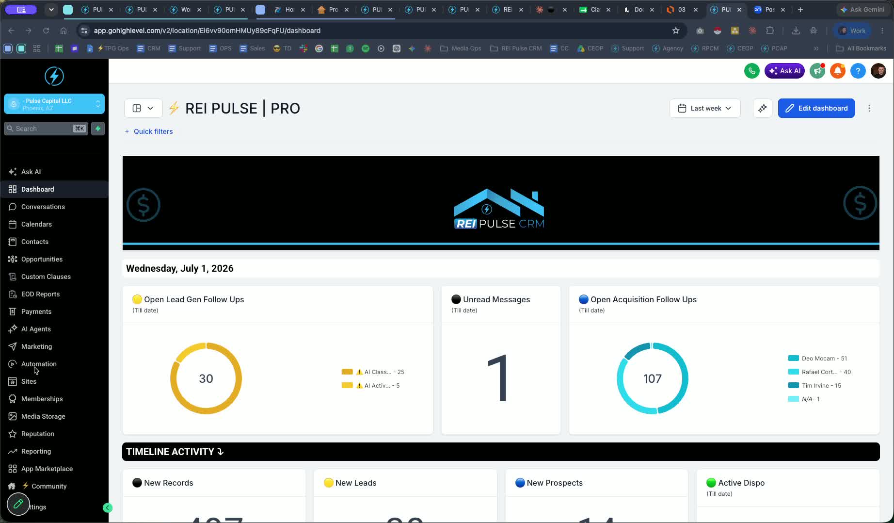Viewport: 894px width, 523px height.
Task: Click the Quick filters link
Action: [149, 131]
